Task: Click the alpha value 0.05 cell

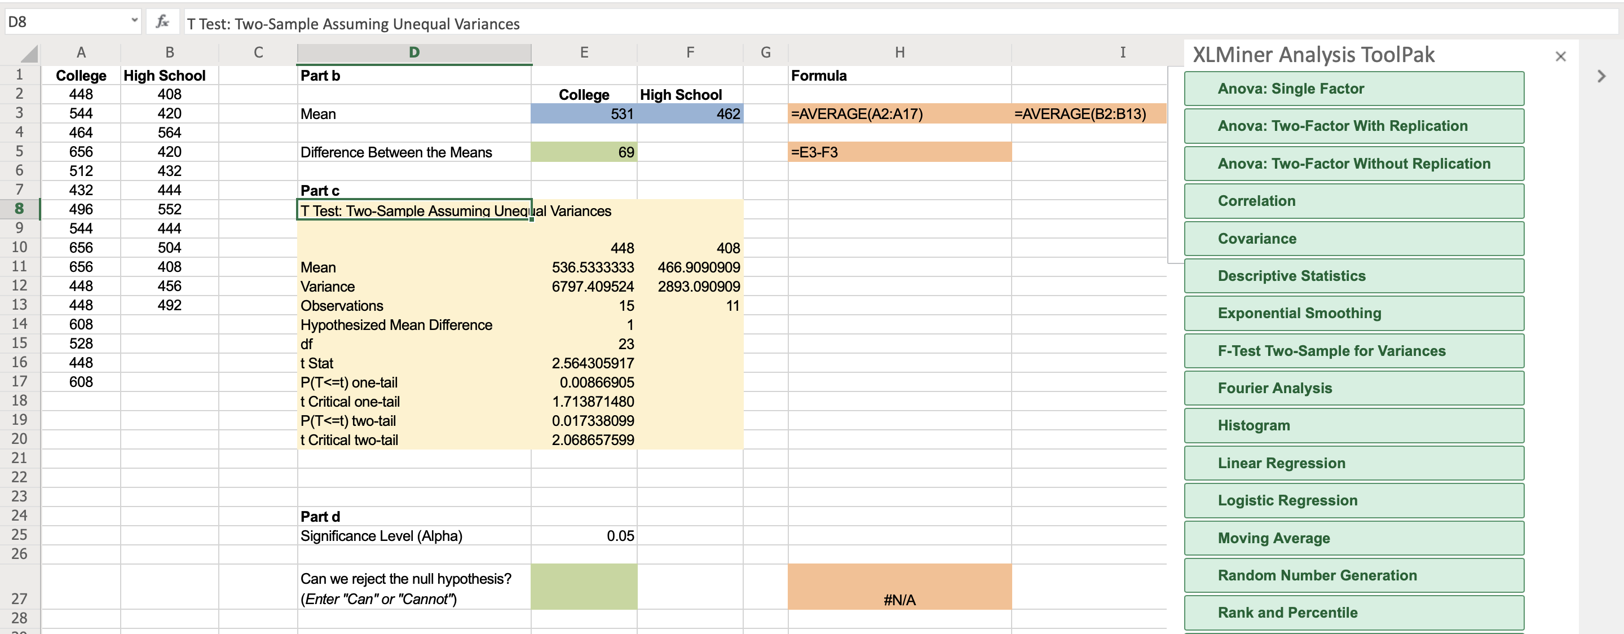Action: [x=584, y=536]
